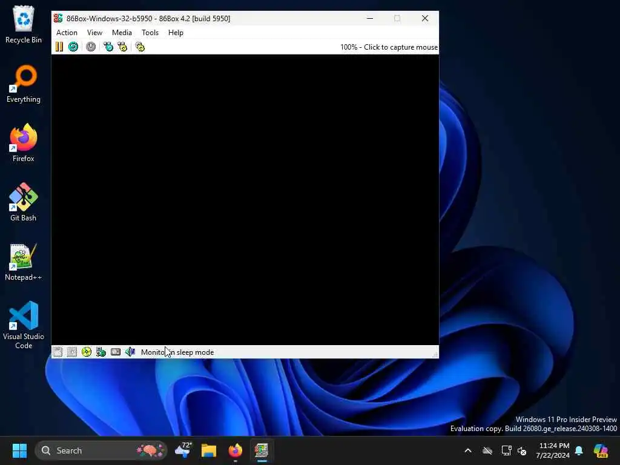
Task: Expand the hidden system tray icons chevron
Action: [468, 450]
